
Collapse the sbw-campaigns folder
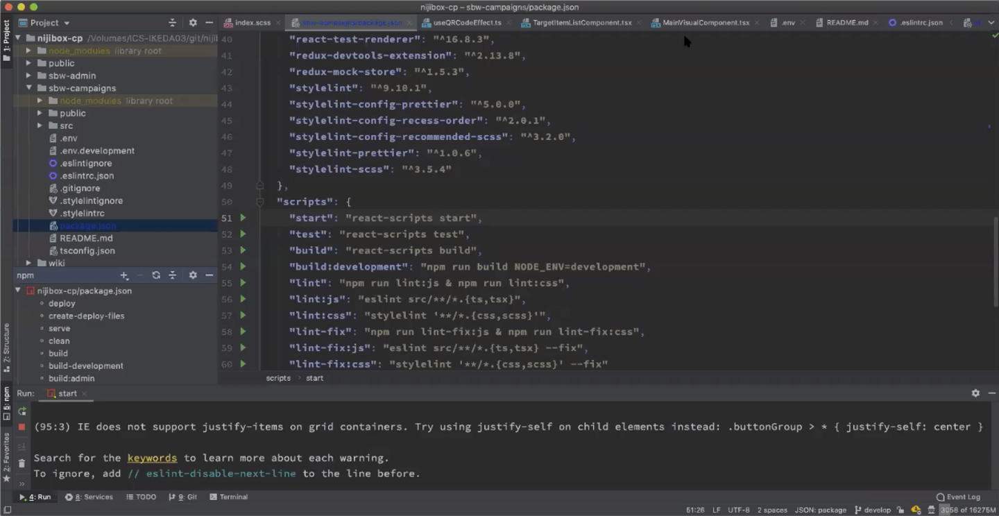coord(29,88)
